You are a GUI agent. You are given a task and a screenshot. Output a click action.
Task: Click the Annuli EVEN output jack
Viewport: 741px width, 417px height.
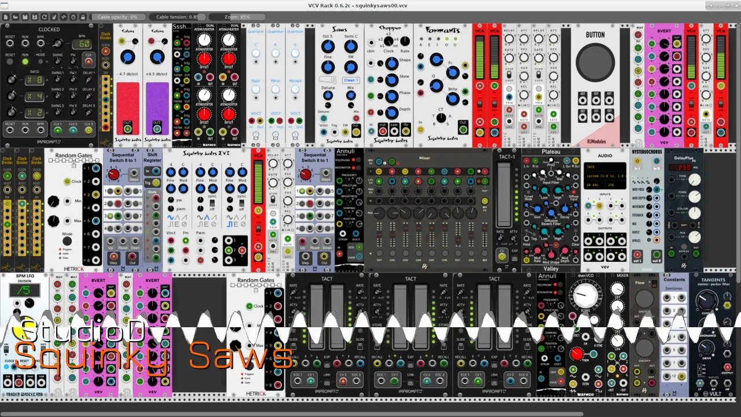[359, 257]
